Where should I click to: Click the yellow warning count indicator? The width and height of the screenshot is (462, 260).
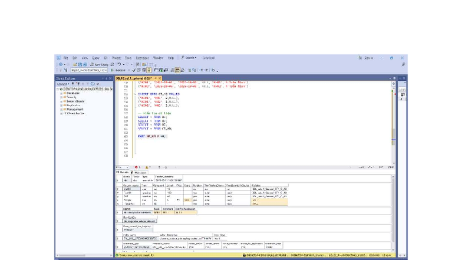(x=148, y=167)
